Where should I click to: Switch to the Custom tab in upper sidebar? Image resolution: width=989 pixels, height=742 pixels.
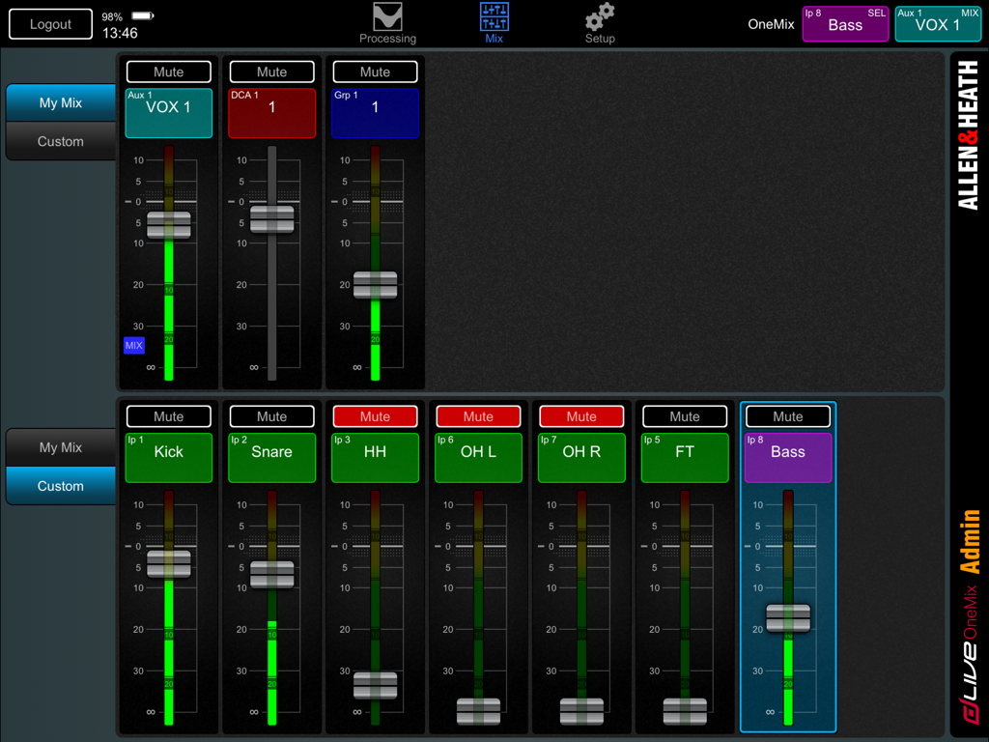[x=60, y=141]
